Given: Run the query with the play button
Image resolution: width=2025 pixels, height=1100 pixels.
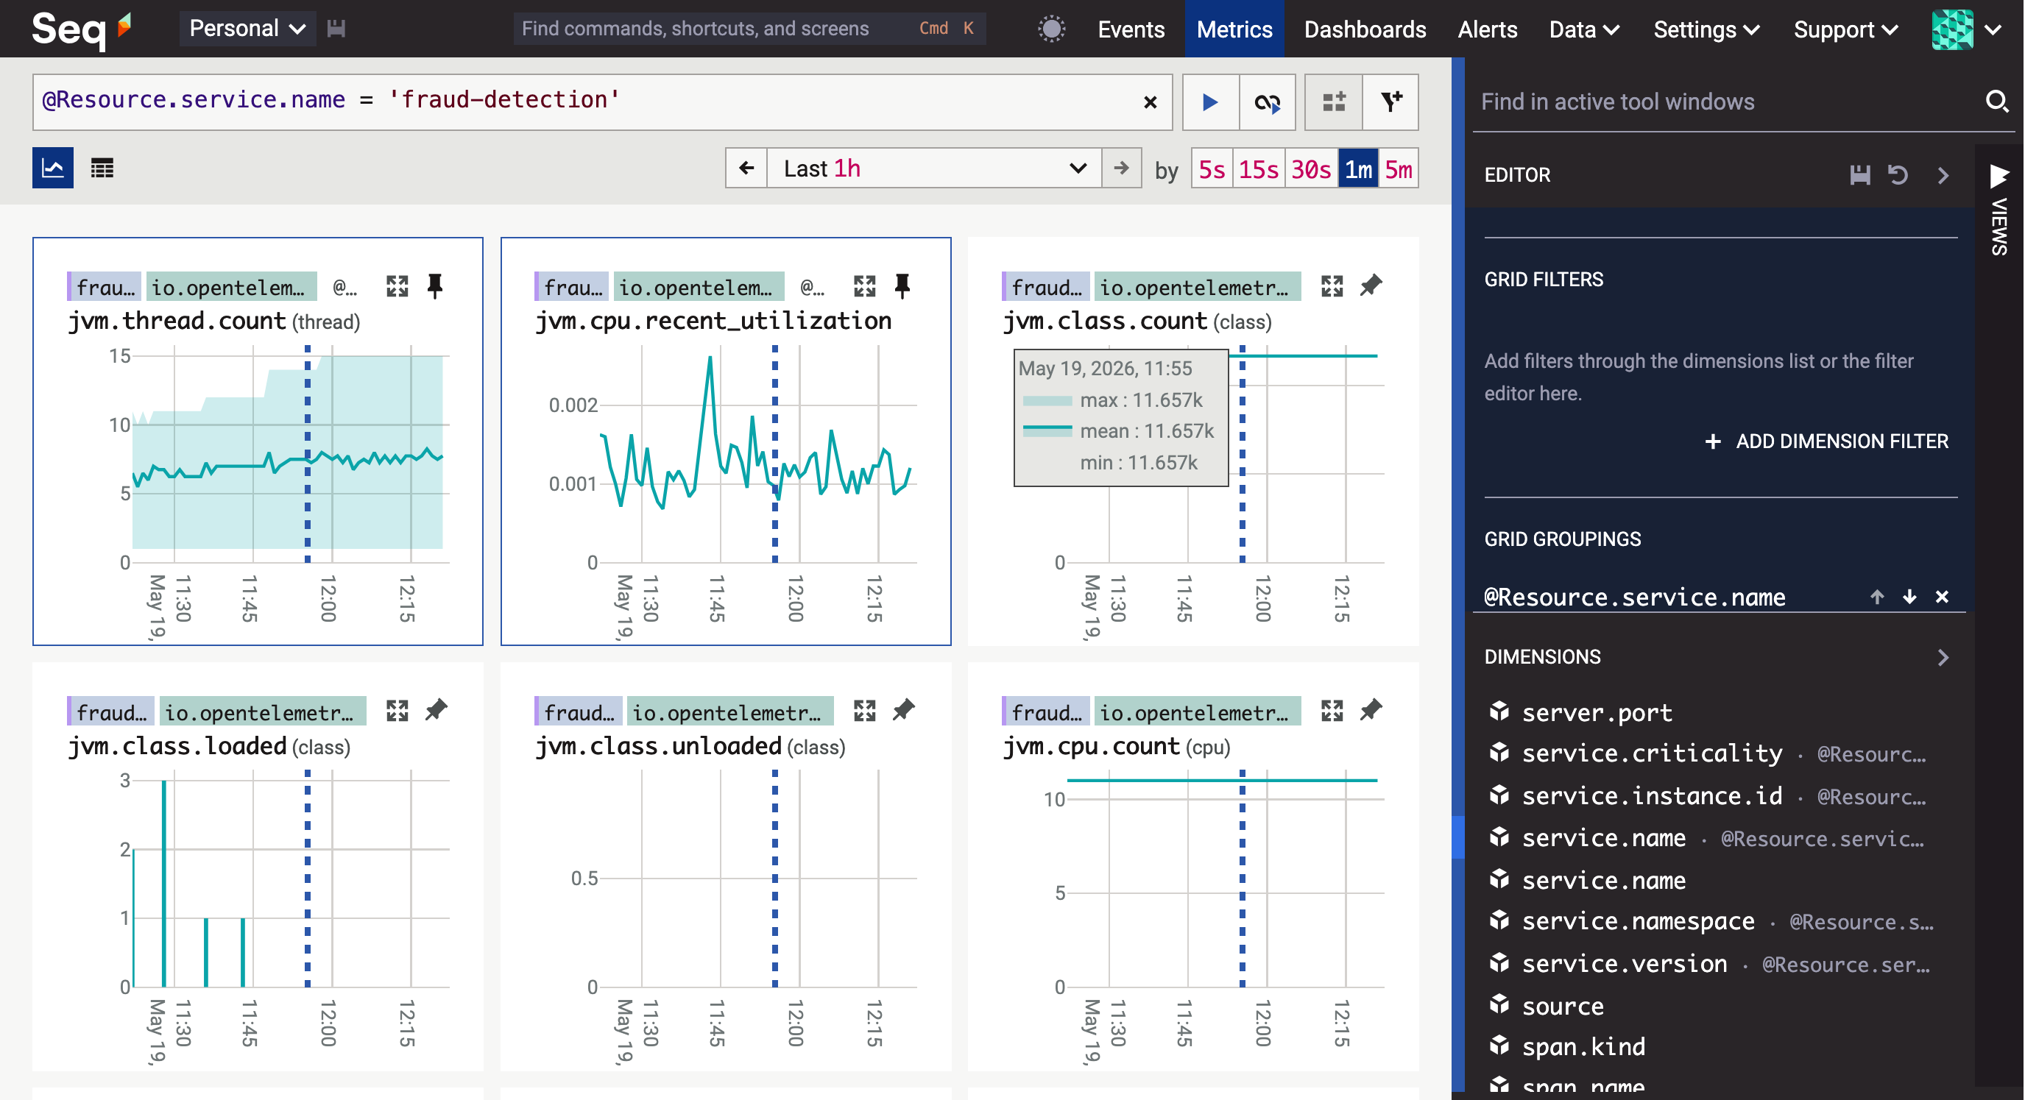Looking at the screenshot, I should (1211, 102).
